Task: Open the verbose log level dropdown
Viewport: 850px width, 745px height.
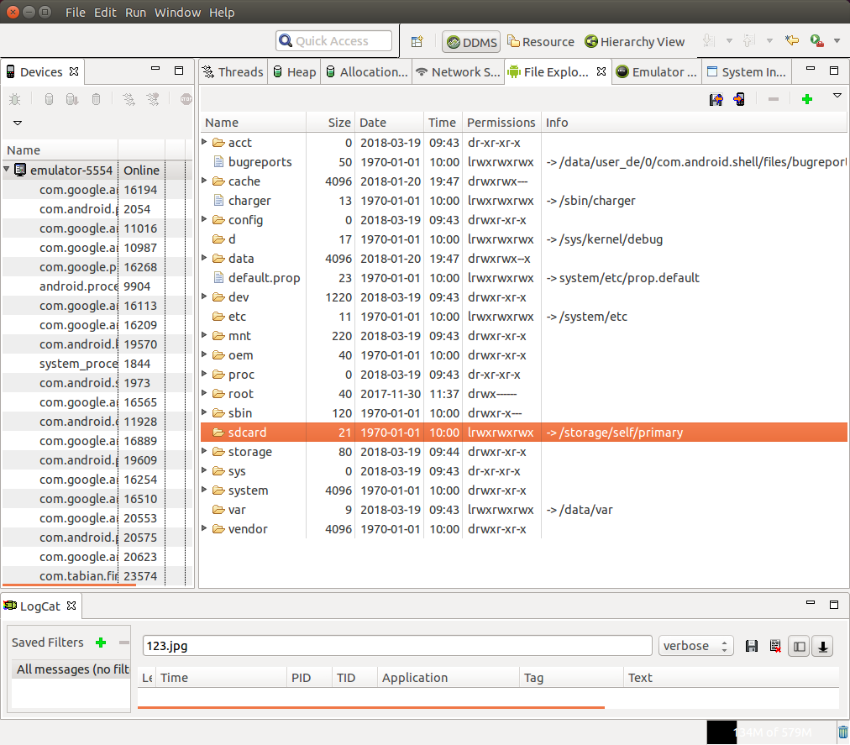Action: [696, 646]
